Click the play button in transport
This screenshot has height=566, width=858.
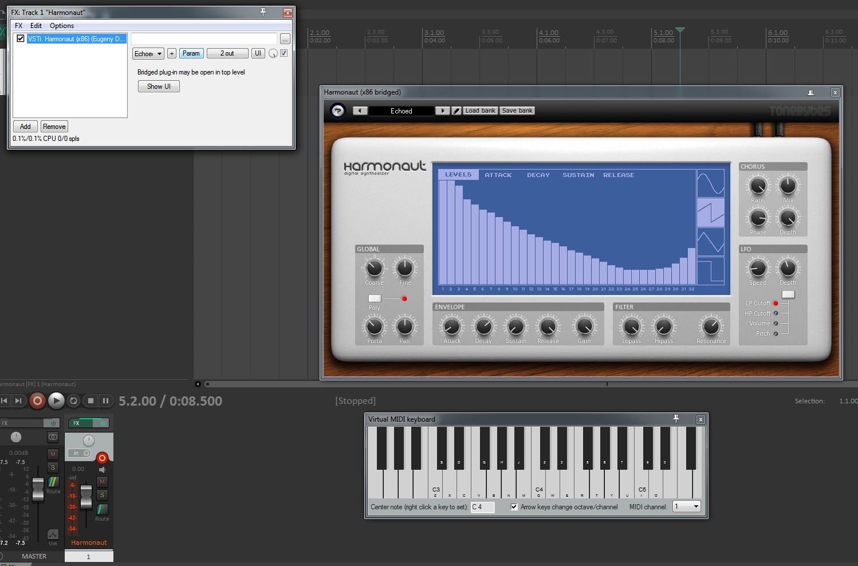point(56,401)
